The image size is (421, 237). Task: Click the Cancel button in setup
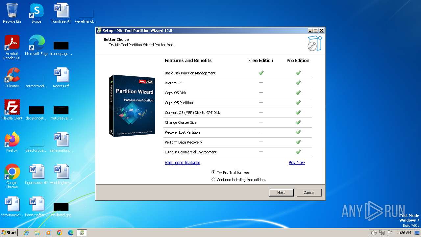coord(309,193)
